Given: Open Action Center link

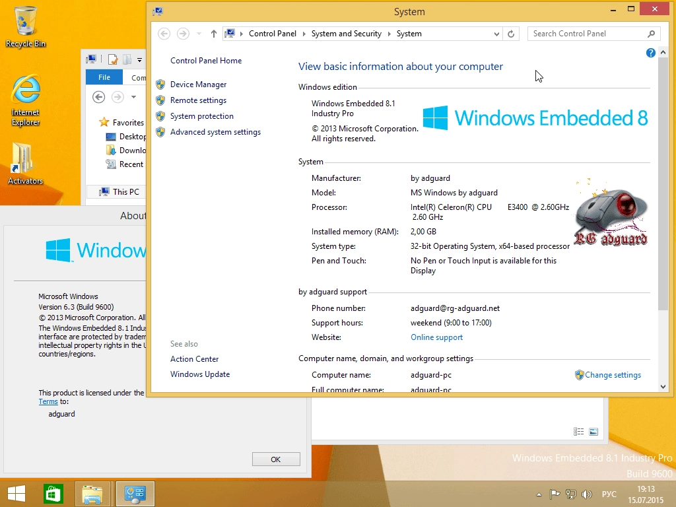Looking at the screenshot, I should [x=195, y=359].
